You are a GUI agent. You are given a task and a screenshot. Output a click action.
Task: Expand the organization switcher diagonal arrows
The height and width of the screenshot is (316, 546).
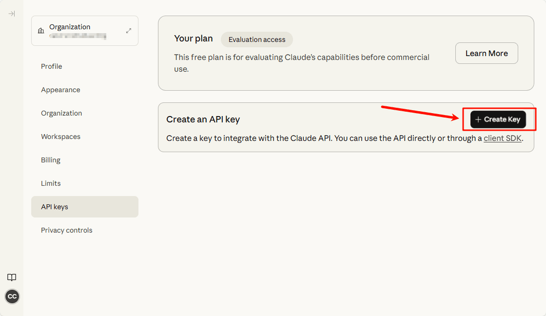[128, 30]
